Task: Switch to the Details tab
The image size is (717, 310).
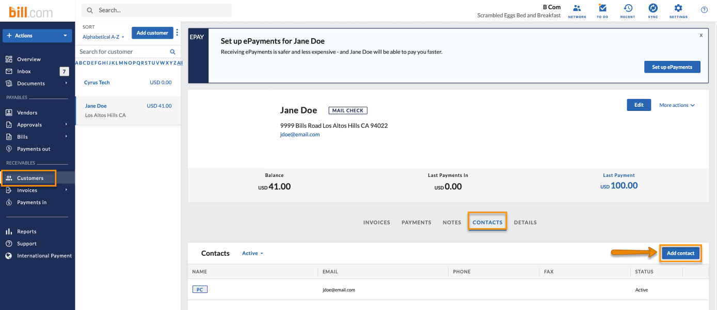Action: 525,222
